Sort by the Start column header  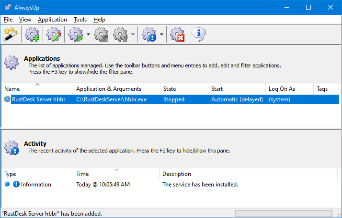237,89
